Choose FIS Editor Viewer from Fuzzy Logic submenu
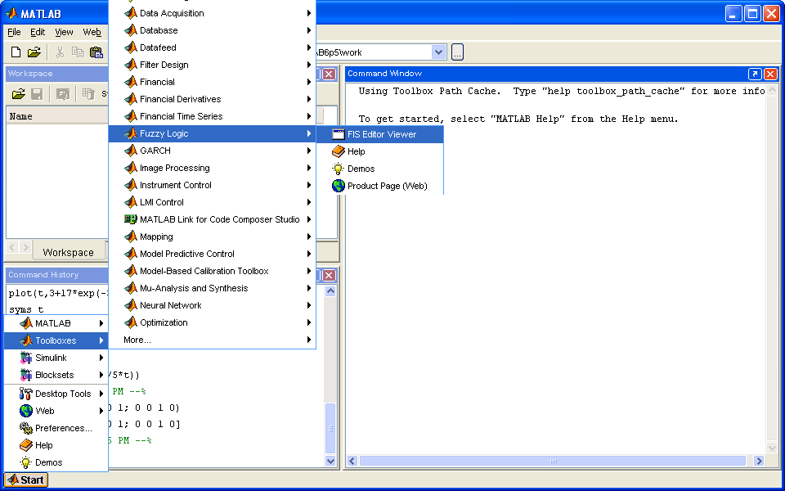 coord(380,134)
